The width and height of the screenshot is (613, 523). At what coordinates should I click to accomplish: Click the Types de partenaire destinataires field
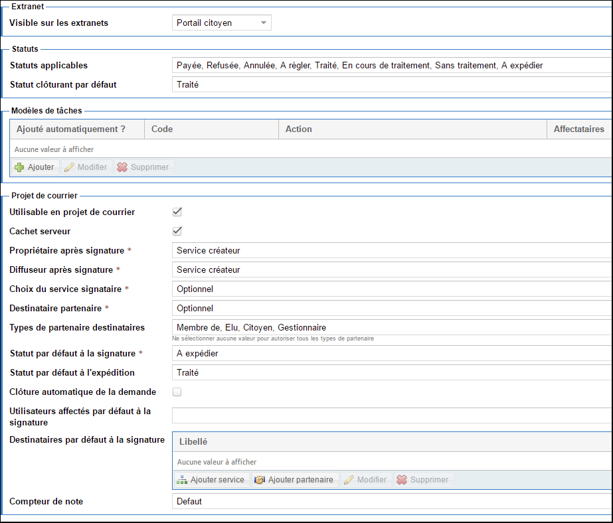pos(392,328)
